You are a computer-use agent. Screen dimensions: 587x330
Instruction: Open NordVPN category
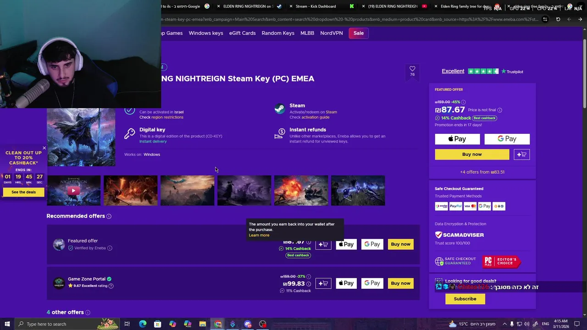332,33
